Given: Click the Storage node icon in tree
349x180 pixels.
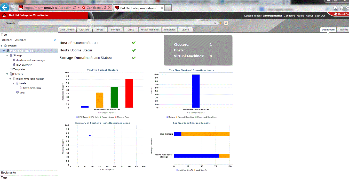Looking at the screenshot, I should 11,56.
